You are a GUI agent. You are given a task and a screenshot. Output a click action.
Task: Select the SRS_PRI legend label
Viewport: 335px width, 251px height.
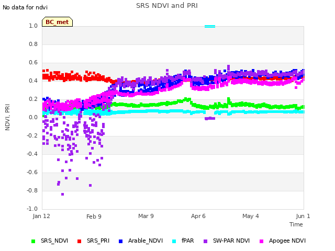[x=98, y=241]
